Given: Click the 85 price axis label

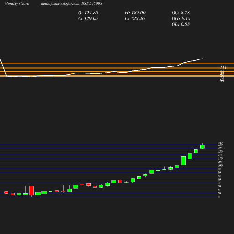Looking at the screenshot, I should pyautogui.click(x=219, y=176).
